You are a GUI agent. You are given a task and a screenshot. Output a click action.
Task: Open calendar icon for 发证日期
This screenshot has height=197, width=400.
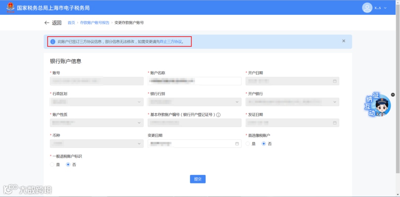335,123
